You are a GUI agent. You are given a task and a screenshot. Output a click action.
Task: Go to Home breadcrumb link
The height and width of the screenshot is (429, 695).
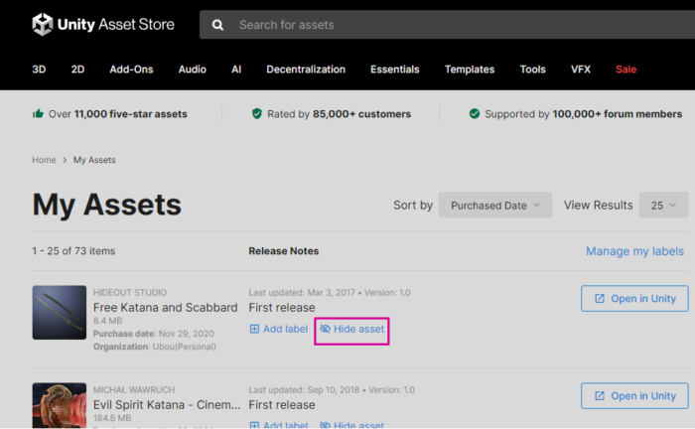[44, 160]
